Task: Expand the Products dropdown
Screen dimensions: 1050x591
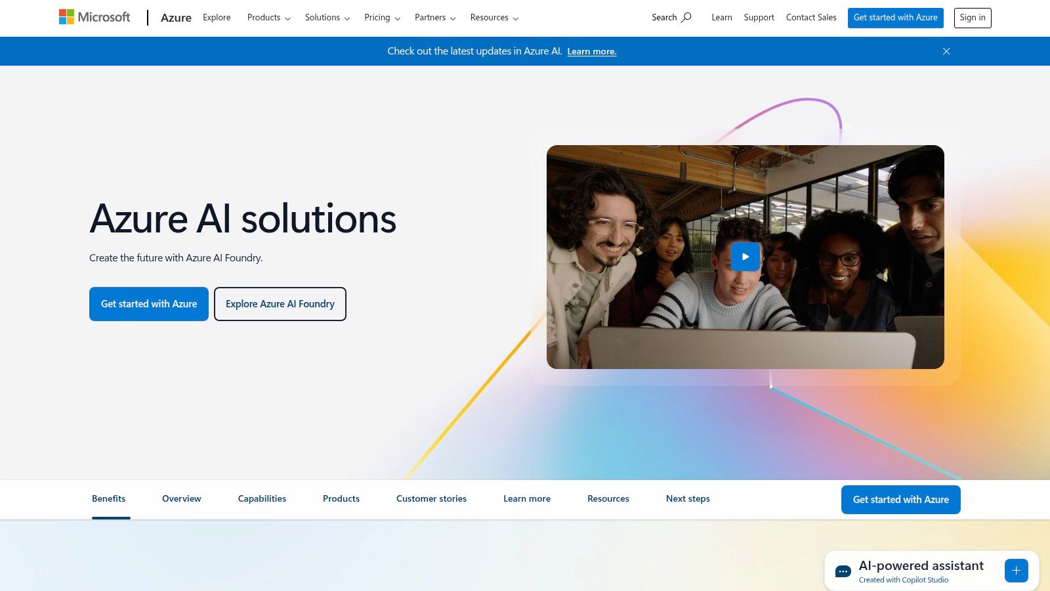Action: (x=269, y=18)
